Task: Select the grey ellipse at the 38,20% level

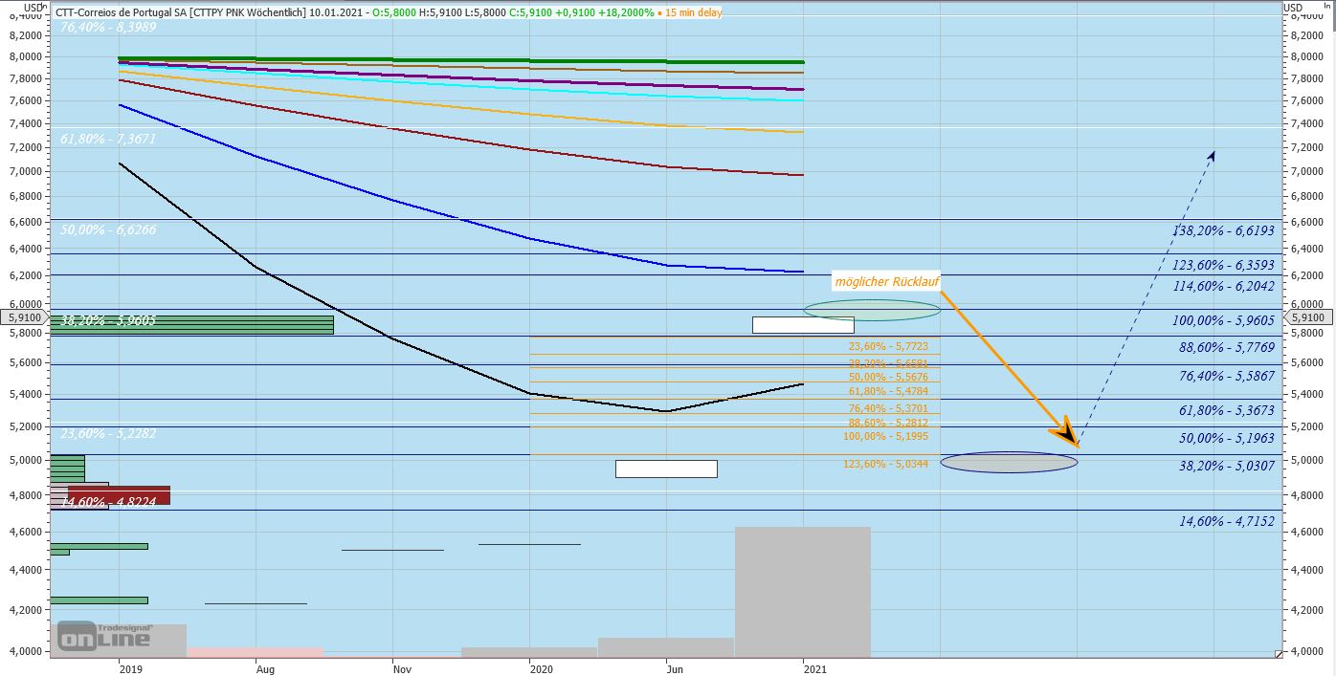Action: (x=1009, y=463)
